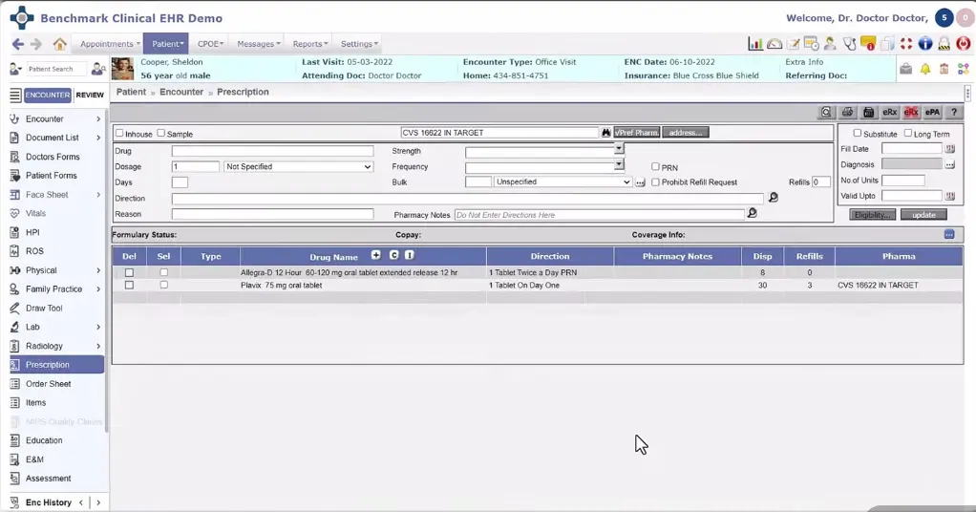This screenshot has height=512, width=976.
Task: Click the red highlighted eRx button
Action: pos(911,112)
